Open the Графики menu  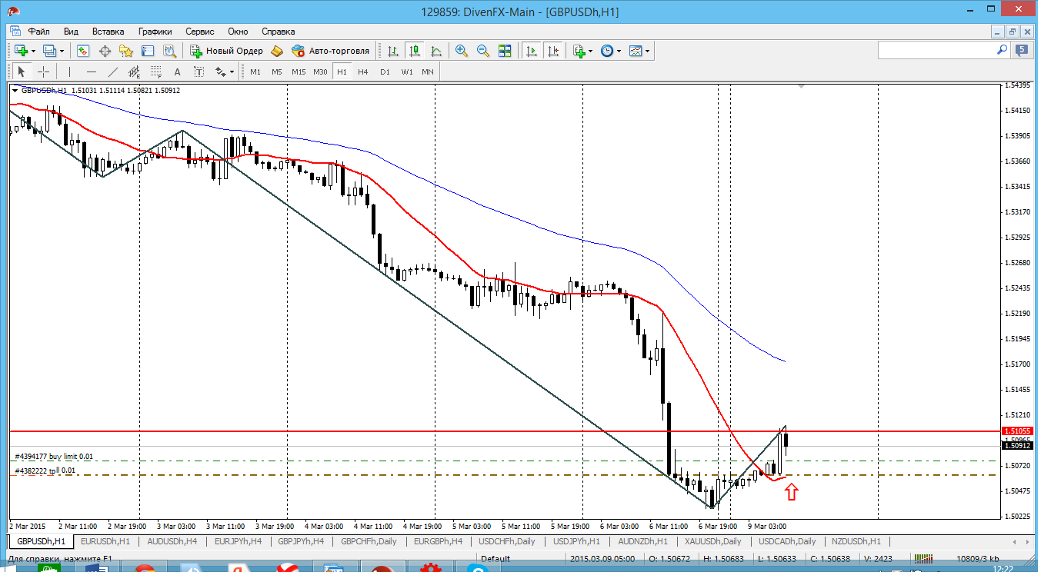click(x=155, y=32)
